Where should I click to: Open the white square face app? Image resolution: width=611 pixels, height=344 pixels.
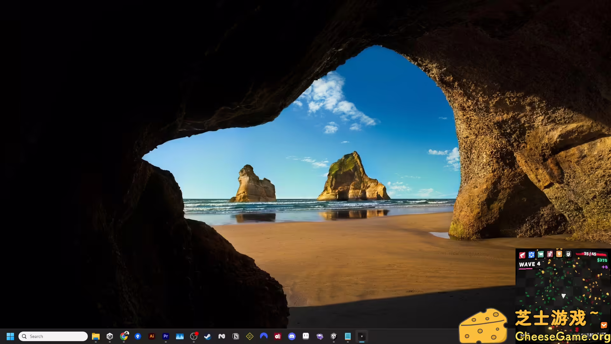306,336
